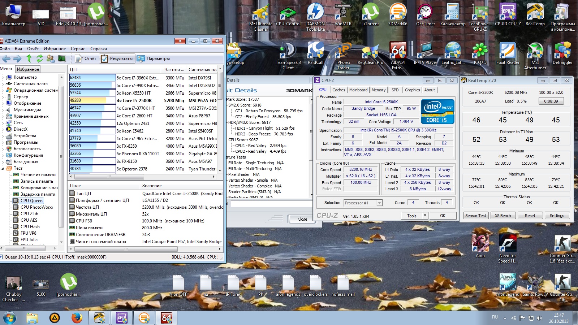Select the CPU AES benchmark in tree
Image resolution: width=578 pixels, height=325 pixels.
click(x=29, y=220)
